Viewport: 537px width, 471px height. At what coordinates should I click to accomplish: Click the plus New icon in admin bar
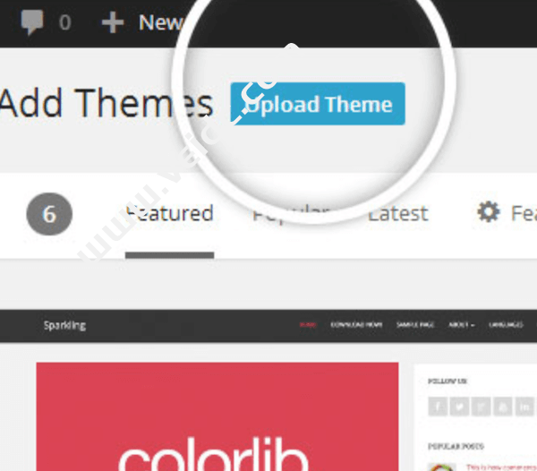pyautogui.click(x=113, y=22)
